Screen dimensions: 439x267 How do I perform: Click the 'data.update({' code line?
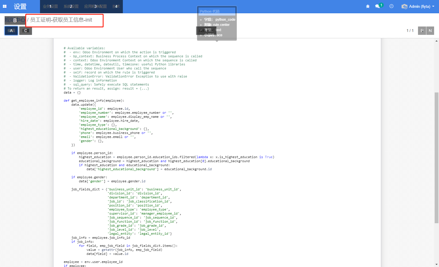84,105
